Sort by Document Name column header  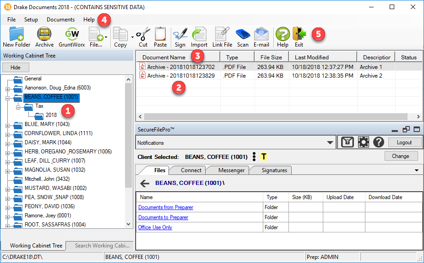(178, 57)
